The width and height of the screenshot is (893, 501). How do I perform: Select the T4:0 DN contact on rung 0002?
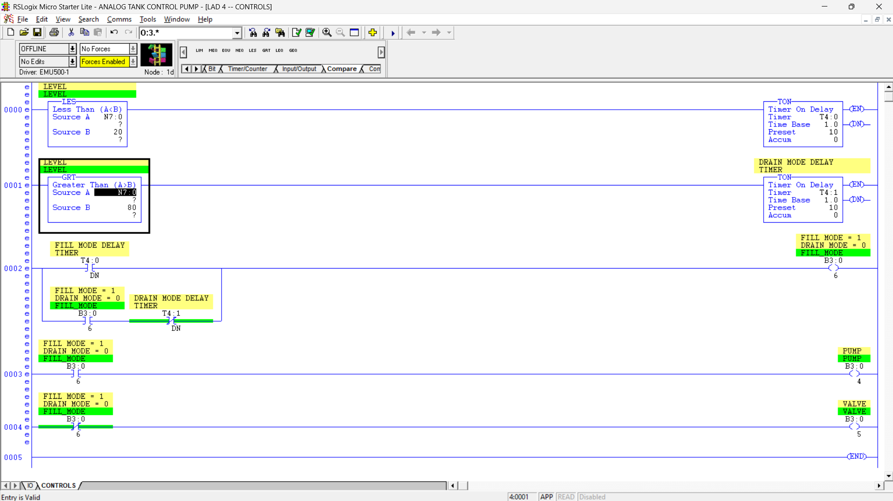pyautogui.click(x=90, y=268)
